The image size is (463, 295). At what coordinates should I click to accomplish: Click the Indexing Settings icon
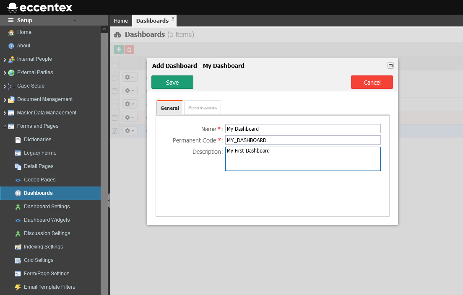click(x=18, y=247)
